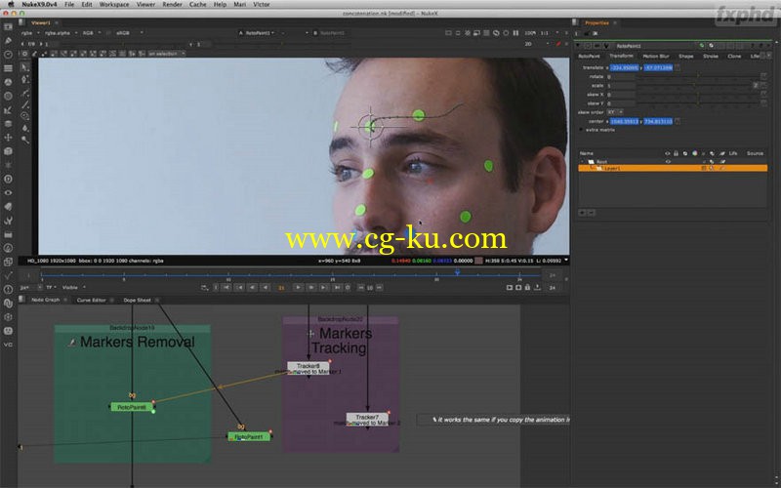781x488 pixels.
Task: Click the center y value field
Action: coord(658,121)
